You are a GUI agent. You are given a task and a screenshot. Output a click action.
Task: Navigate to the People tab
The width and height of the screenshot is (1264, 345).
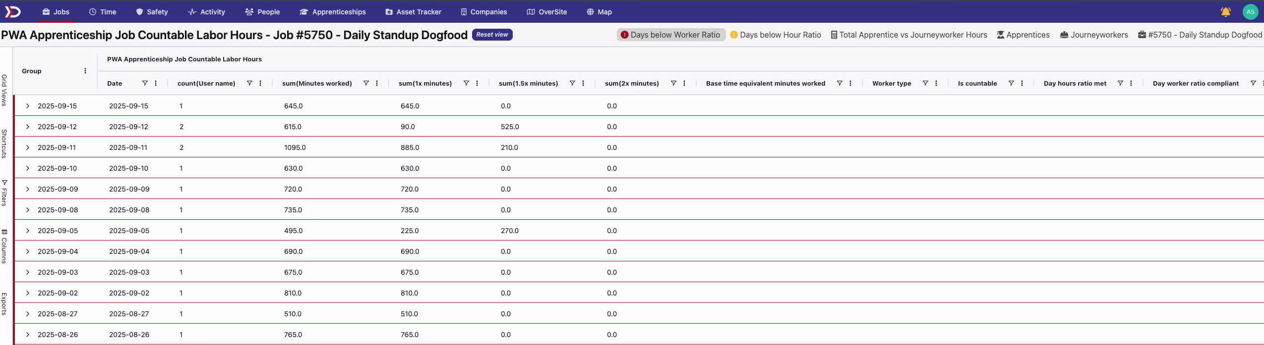coord(262,12)
